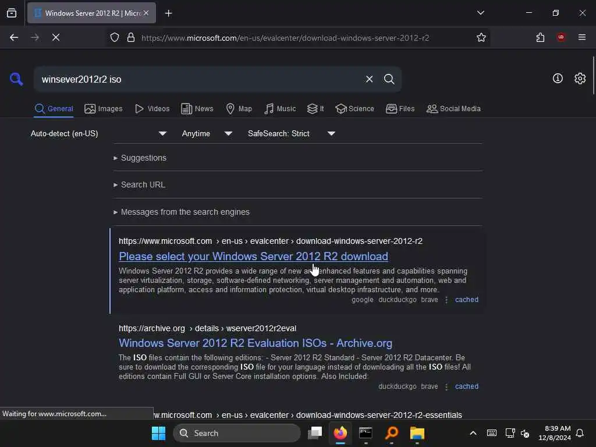
Task: View site security via padlock icon
Action: pos(131,37)
